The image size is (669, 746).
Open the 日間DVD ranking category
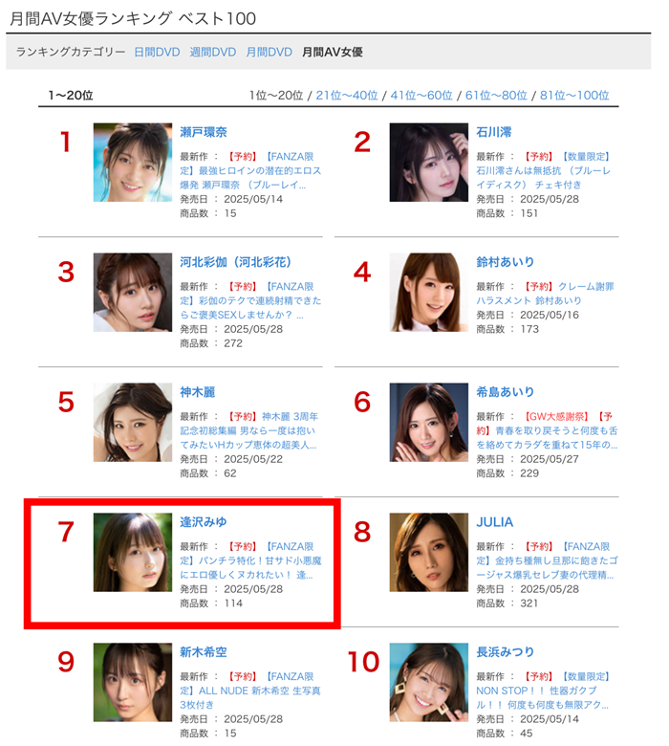(157, 52)
